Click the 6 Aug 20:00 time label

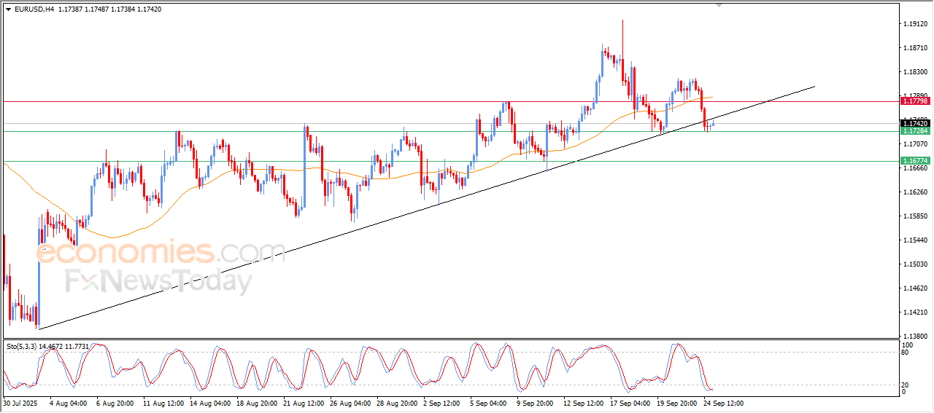(x=115, y=403)
